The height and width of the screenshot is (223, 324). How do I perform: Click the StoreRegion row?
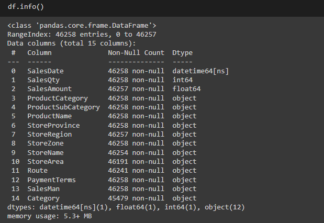pos(104,135)
